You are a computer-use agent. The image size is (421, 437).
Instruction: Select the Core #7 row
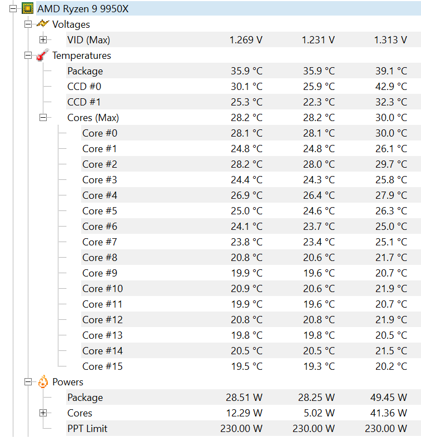point(251,242)
